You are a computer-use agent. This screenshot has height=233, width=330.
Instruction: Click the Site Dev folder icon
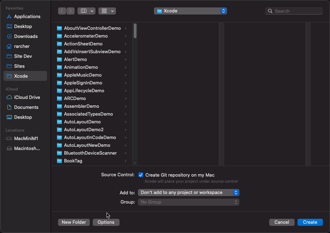(9, 56)
